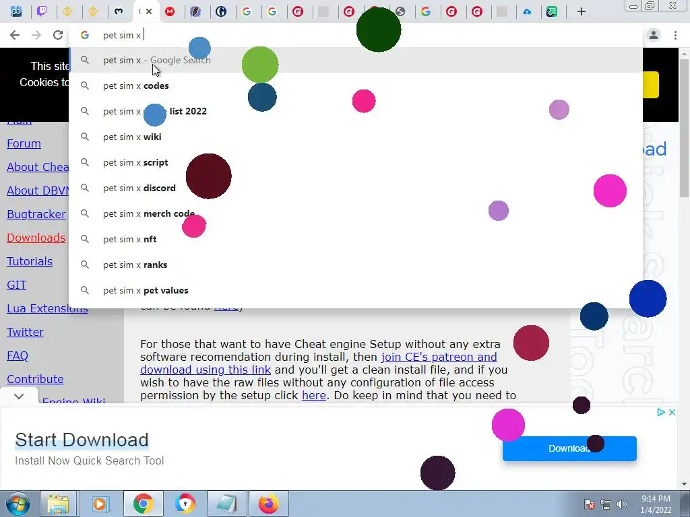
Task: Select the 'pet sim x nft' suggestion
Action: [356, 239]
